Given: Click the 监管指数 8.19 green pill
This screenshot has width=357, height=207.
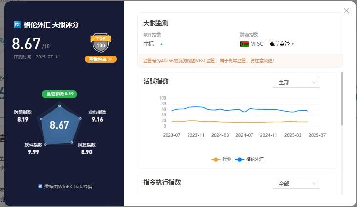Looking at the screenshot, I should click(60, 94).
